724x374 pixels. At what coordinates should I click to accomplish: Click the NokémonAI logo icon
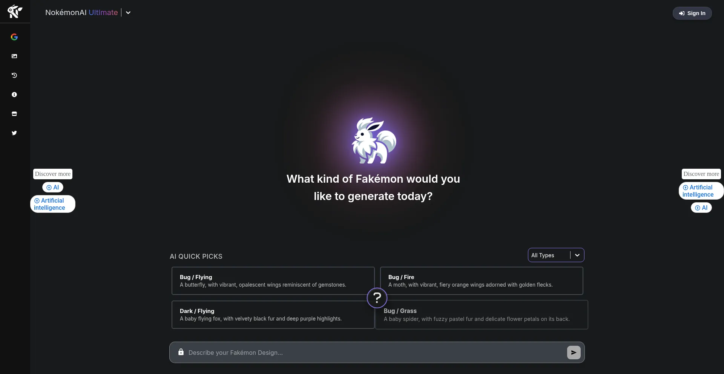click(x=15, y=12)
